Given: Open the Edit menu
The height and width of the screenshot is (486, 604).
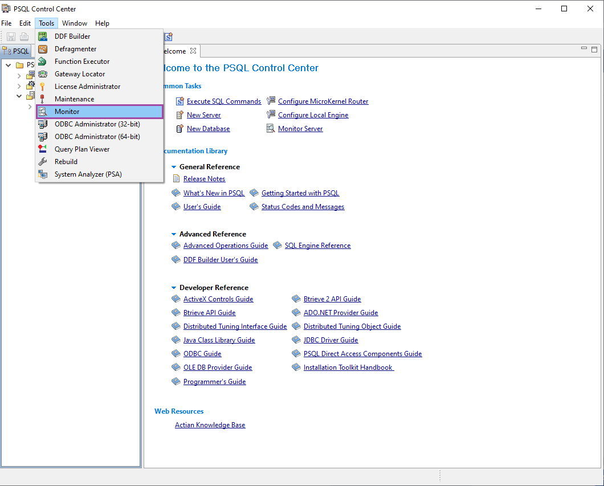Looking at the screenshot, I should click(25, 23).
